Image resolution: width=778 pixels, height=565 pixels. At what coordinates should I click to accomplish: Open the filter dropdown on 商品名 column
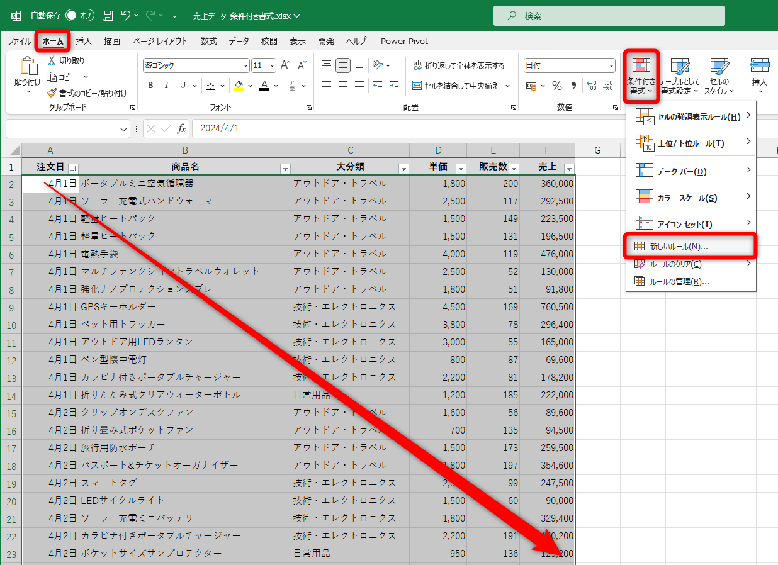285,168
